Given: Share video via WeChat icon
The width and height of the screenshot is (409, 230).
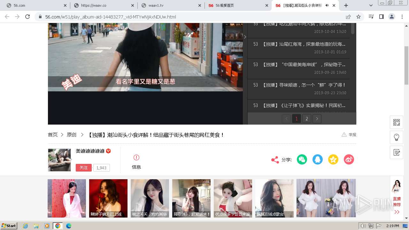Looking at the screenshot, I should [302, 159].
